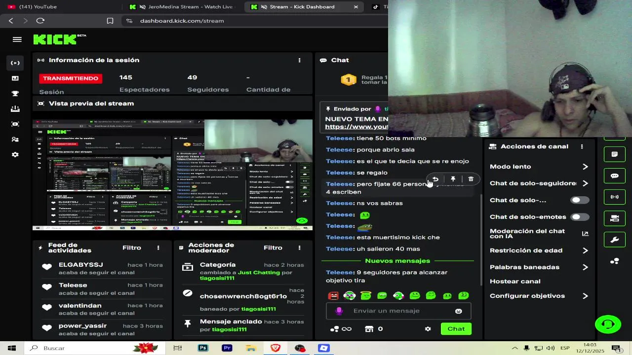Open Photoshop from the taskbar

click(202, 348)
